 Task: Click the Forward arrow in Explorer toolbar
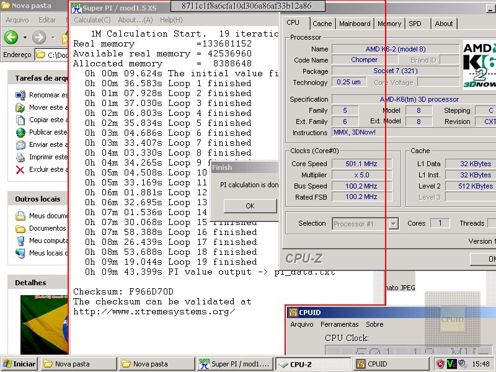pyautogui.click(x=39, y=37)
